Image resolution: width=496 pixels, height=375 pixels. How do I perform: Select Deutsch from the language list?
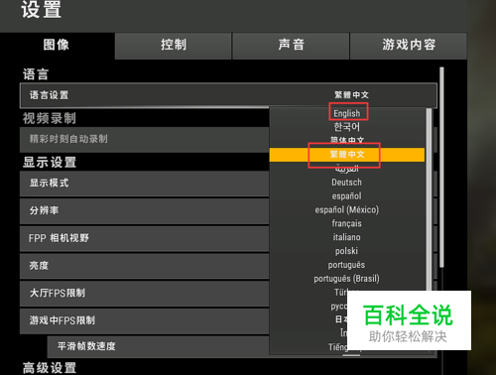(347, 183)
